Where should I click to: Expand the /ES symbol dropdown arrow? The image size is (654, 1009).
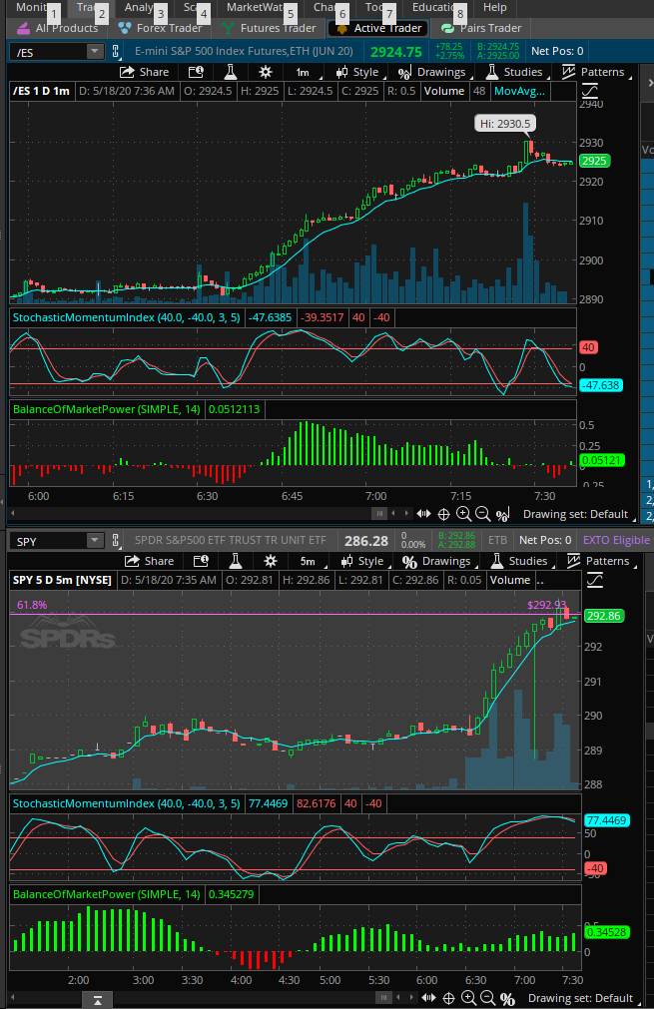(95, 52)
